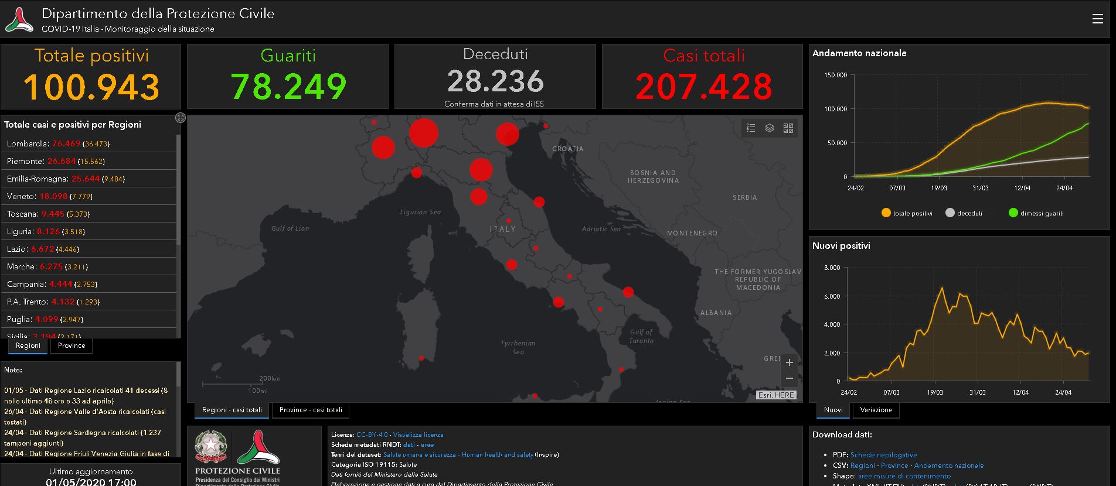Zoom in on the map

tap(789, 362)
